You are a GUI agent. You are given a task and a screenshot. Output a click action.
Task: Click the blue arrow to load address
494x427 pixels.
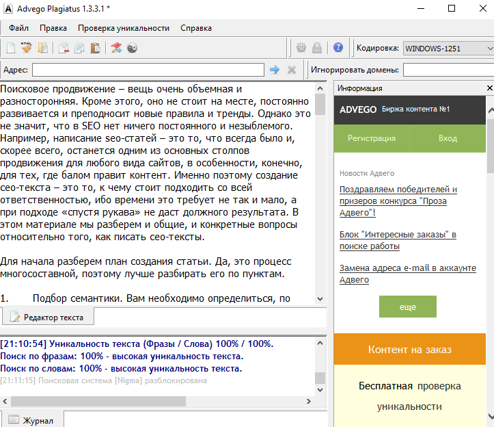[275, 70]
